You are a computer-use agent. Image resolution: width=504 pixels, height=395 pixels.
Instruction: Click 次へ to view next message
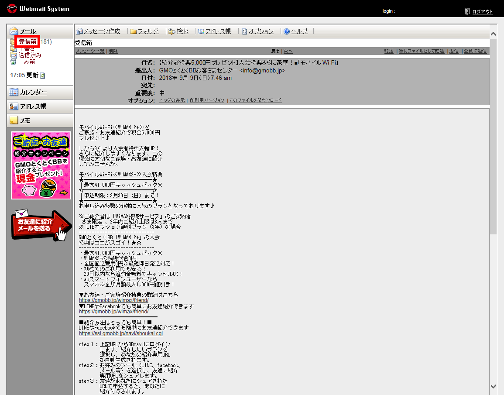tap(287, 51)
